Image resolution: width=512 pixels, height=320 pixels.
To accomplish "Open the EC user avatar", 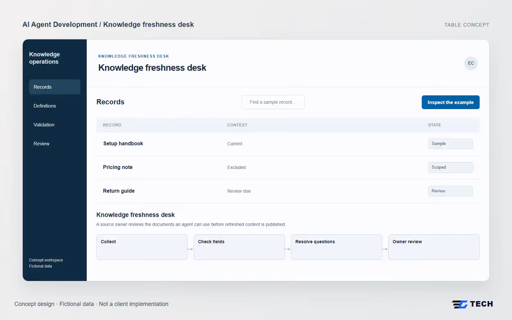I will (x=471, y=63).
